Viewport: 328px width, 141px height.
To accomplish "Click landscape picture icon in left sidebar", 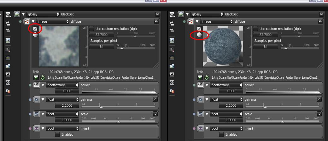I will [x=8, y=41].
